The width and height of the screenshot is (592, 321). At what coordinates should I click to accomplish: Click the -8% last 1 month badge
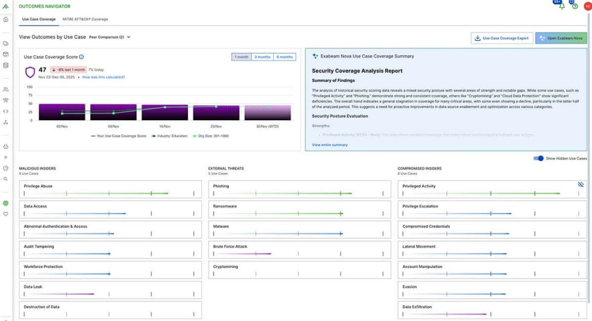click(69, 70)
